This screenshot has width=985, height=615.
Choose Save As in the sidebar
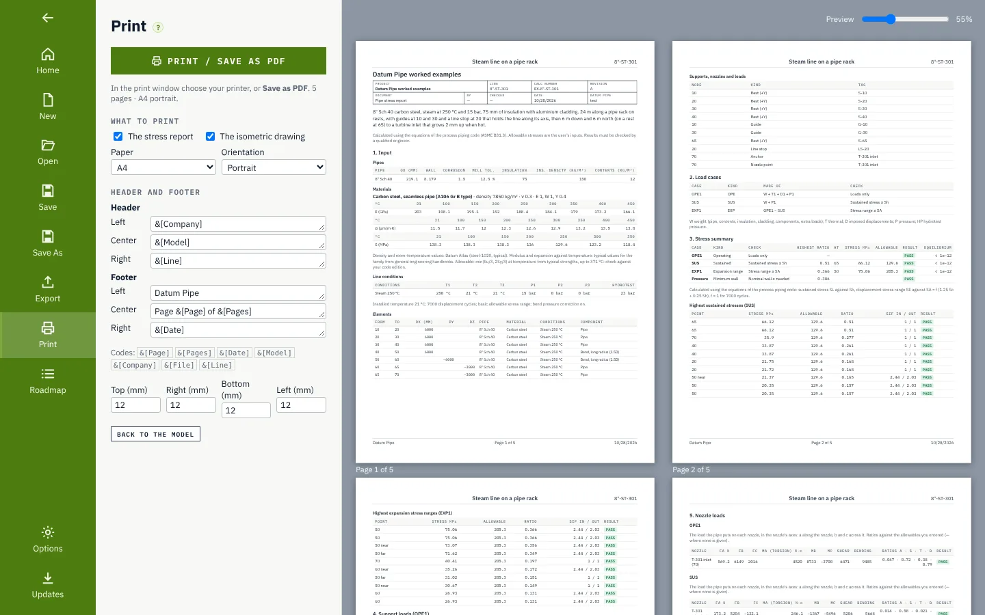48,244
